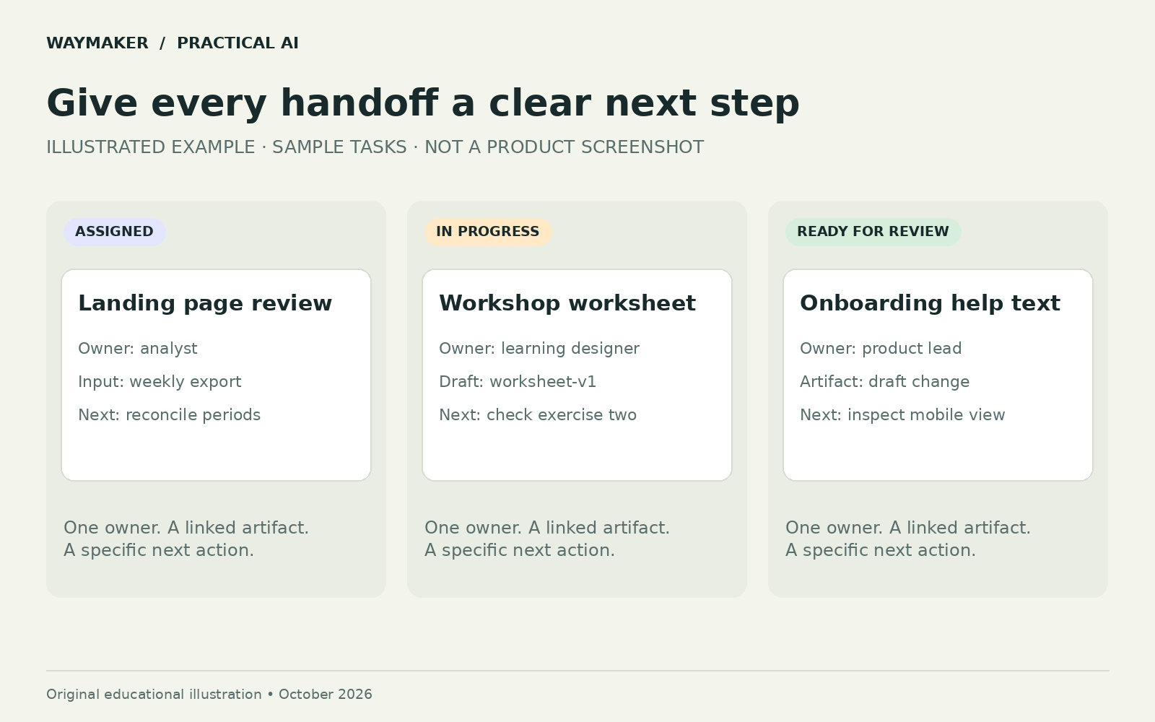Click "Owner: product lead" line
1155x722 pixels.
(x=881, y=349)
